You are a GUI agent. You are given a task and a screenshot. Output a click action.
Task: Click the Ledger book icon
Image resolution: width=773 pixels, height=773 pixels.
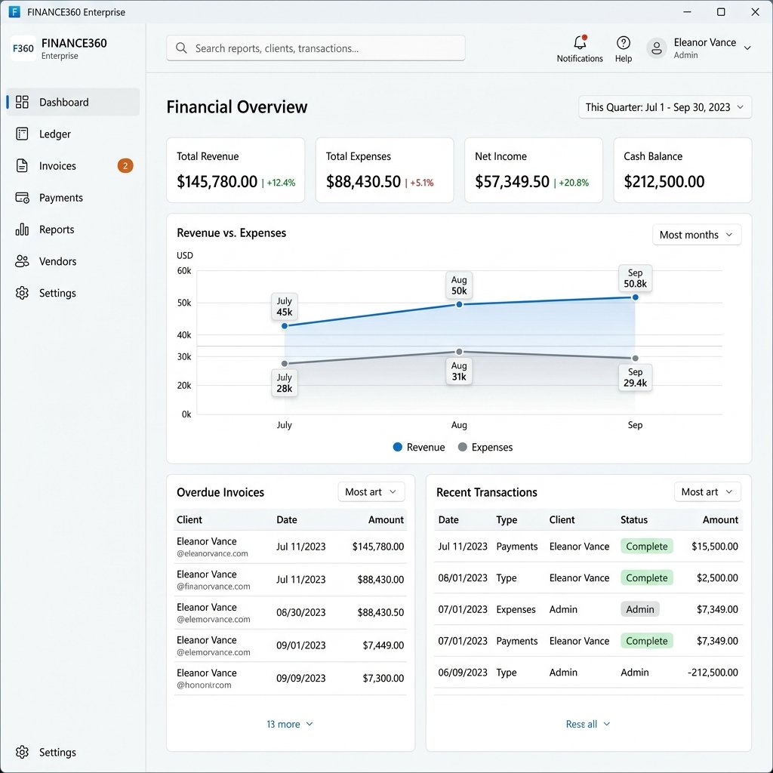tap(22, 134)
